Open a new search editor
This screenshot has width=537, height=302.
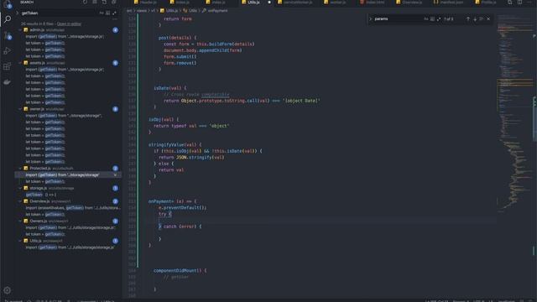click(104, 2)
